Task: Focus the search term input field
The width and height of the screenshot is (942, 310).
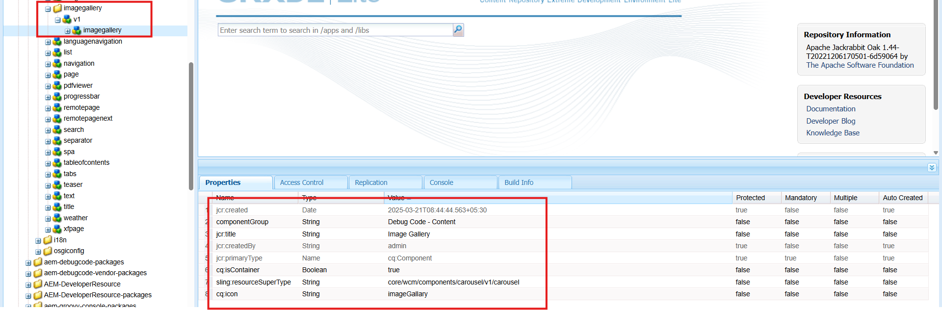Action: click(x=335, y=30)
